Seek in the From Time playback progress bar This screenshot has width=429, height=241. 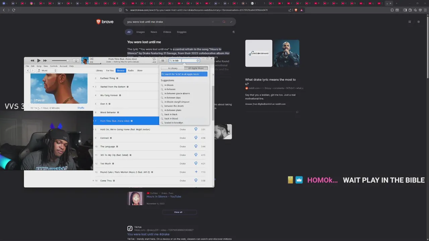(x=123, y=63)
